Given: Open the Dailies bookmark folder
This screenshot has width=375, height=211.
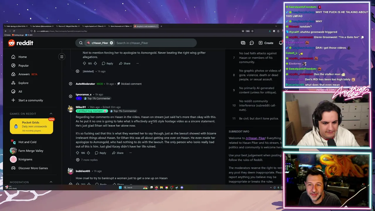Looking at the screenshot, I should [8, 35].
